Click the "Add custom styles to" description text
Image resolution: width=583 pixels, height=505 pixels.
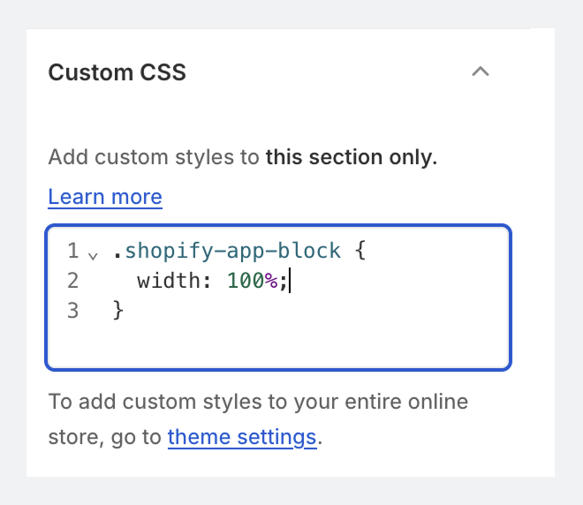tap(155, 158)
